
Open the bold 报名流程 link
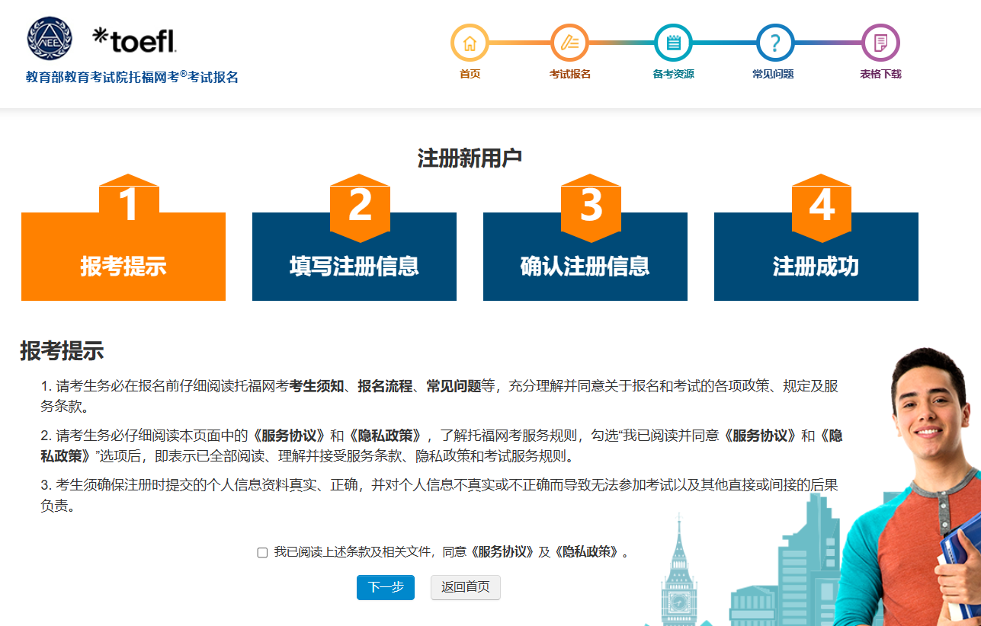[x=385, y=386]
